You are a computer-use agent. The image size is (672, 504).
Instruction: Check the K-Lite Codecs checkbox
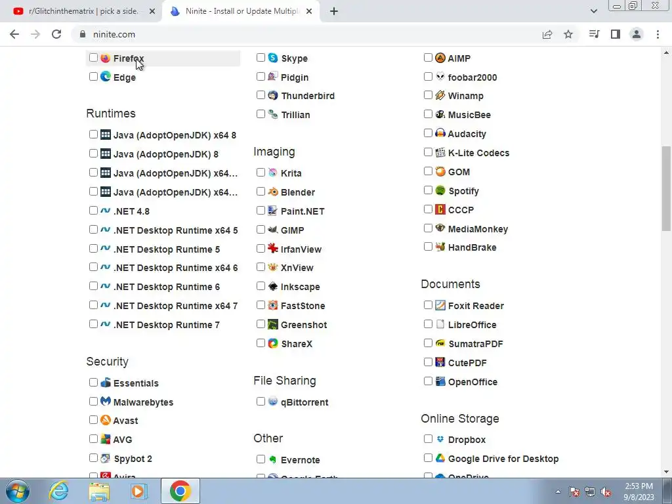tap(428, 152)
